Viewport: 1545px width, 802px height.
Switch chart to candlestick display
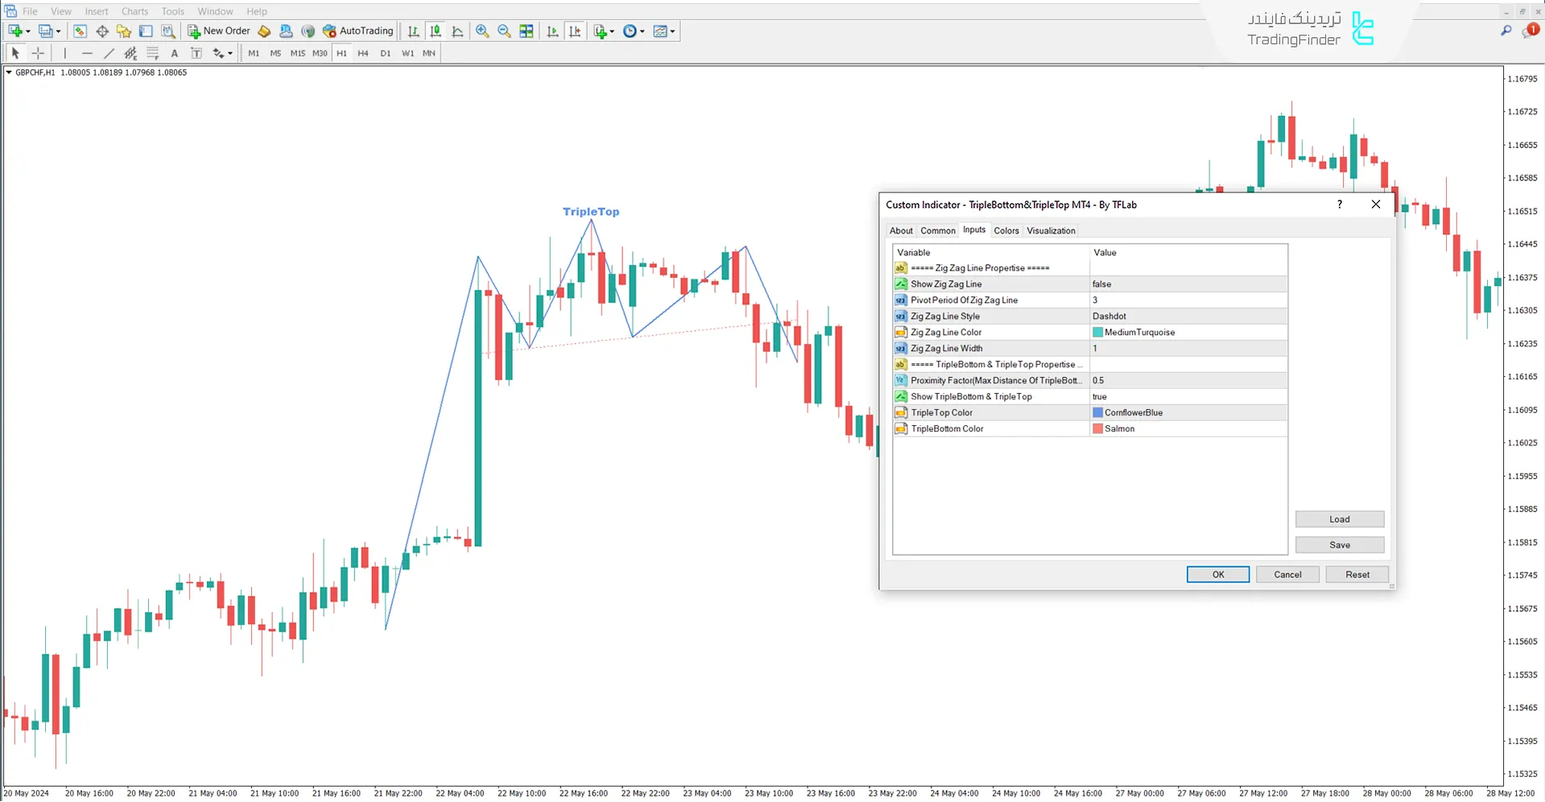[x=436, y=31]
